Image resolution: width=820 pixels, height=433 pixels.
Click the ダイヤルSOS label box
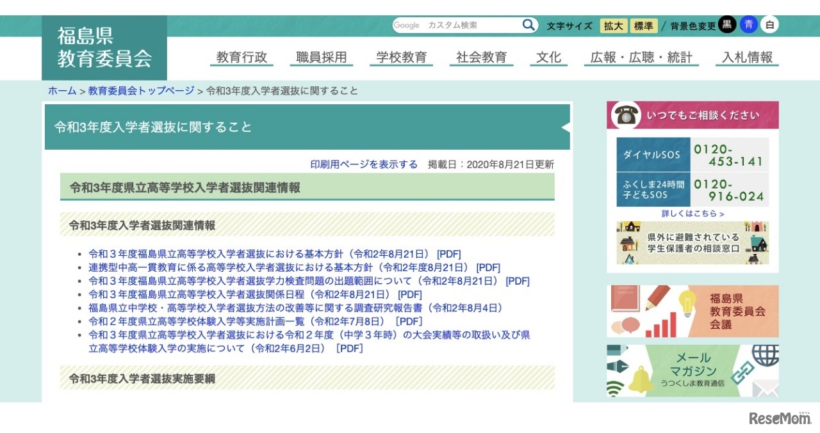click(653, 154)
